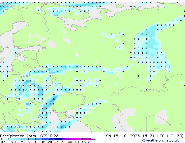Image resolution: width=185 pixels, height=143 pixels.
Task: Select the 2–5 mm legend swatch
Action: 25,139
